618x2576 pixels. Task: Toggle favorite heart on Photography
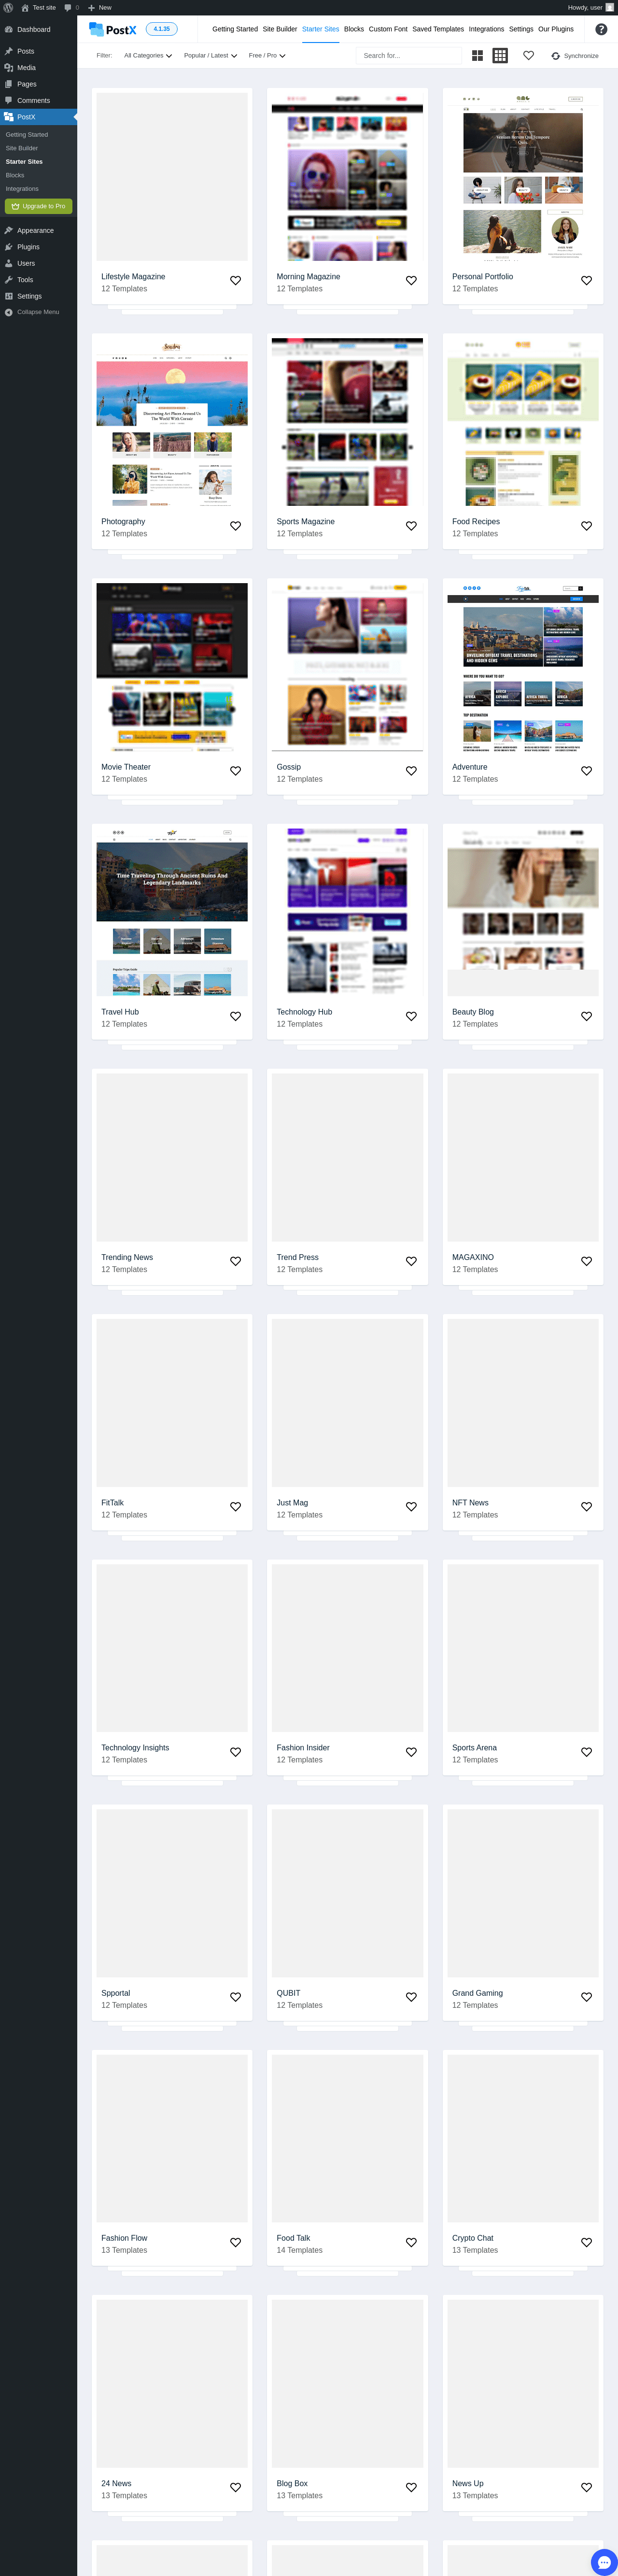(x=236, y=526)
